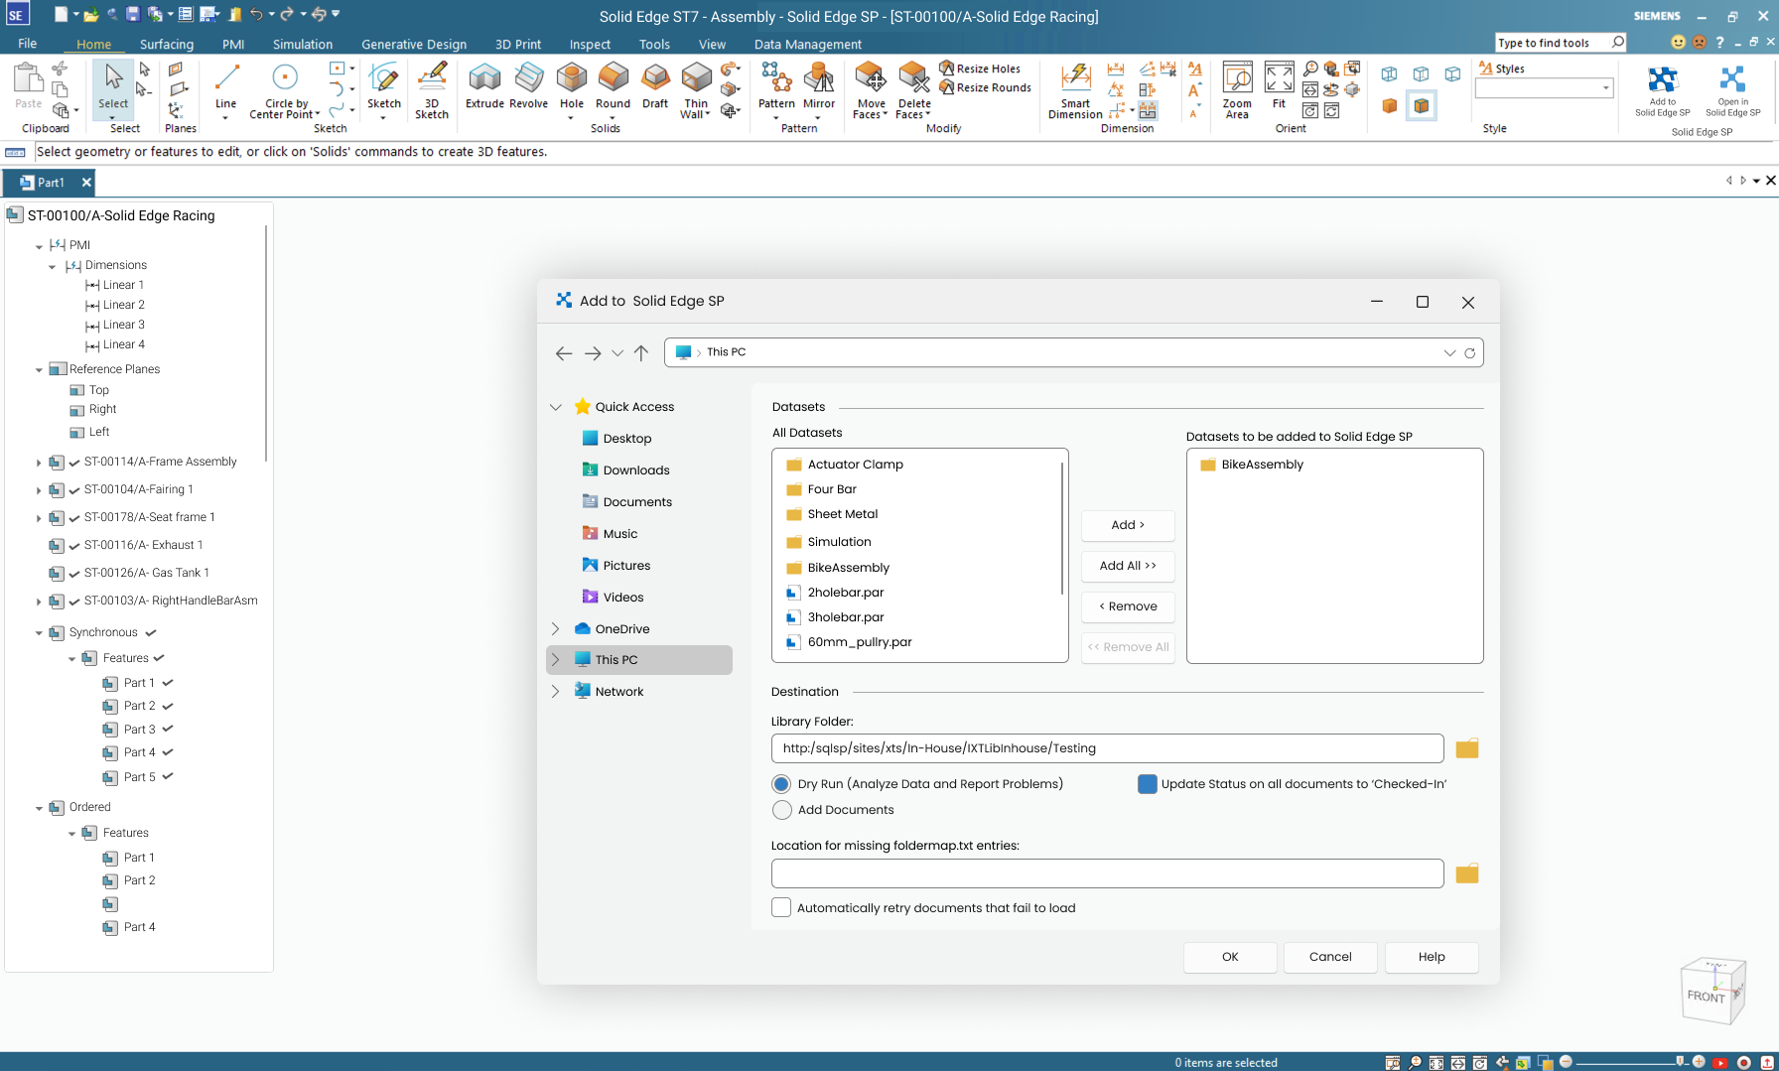Click the Add > button
This screenshot has width=1779, height=1071.
tap(1128, 525)
